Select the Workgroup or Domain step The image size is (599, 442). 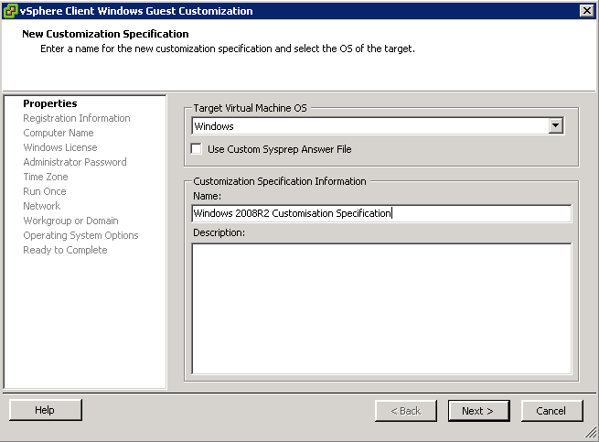pyautogui.click(x=70, y=221)
